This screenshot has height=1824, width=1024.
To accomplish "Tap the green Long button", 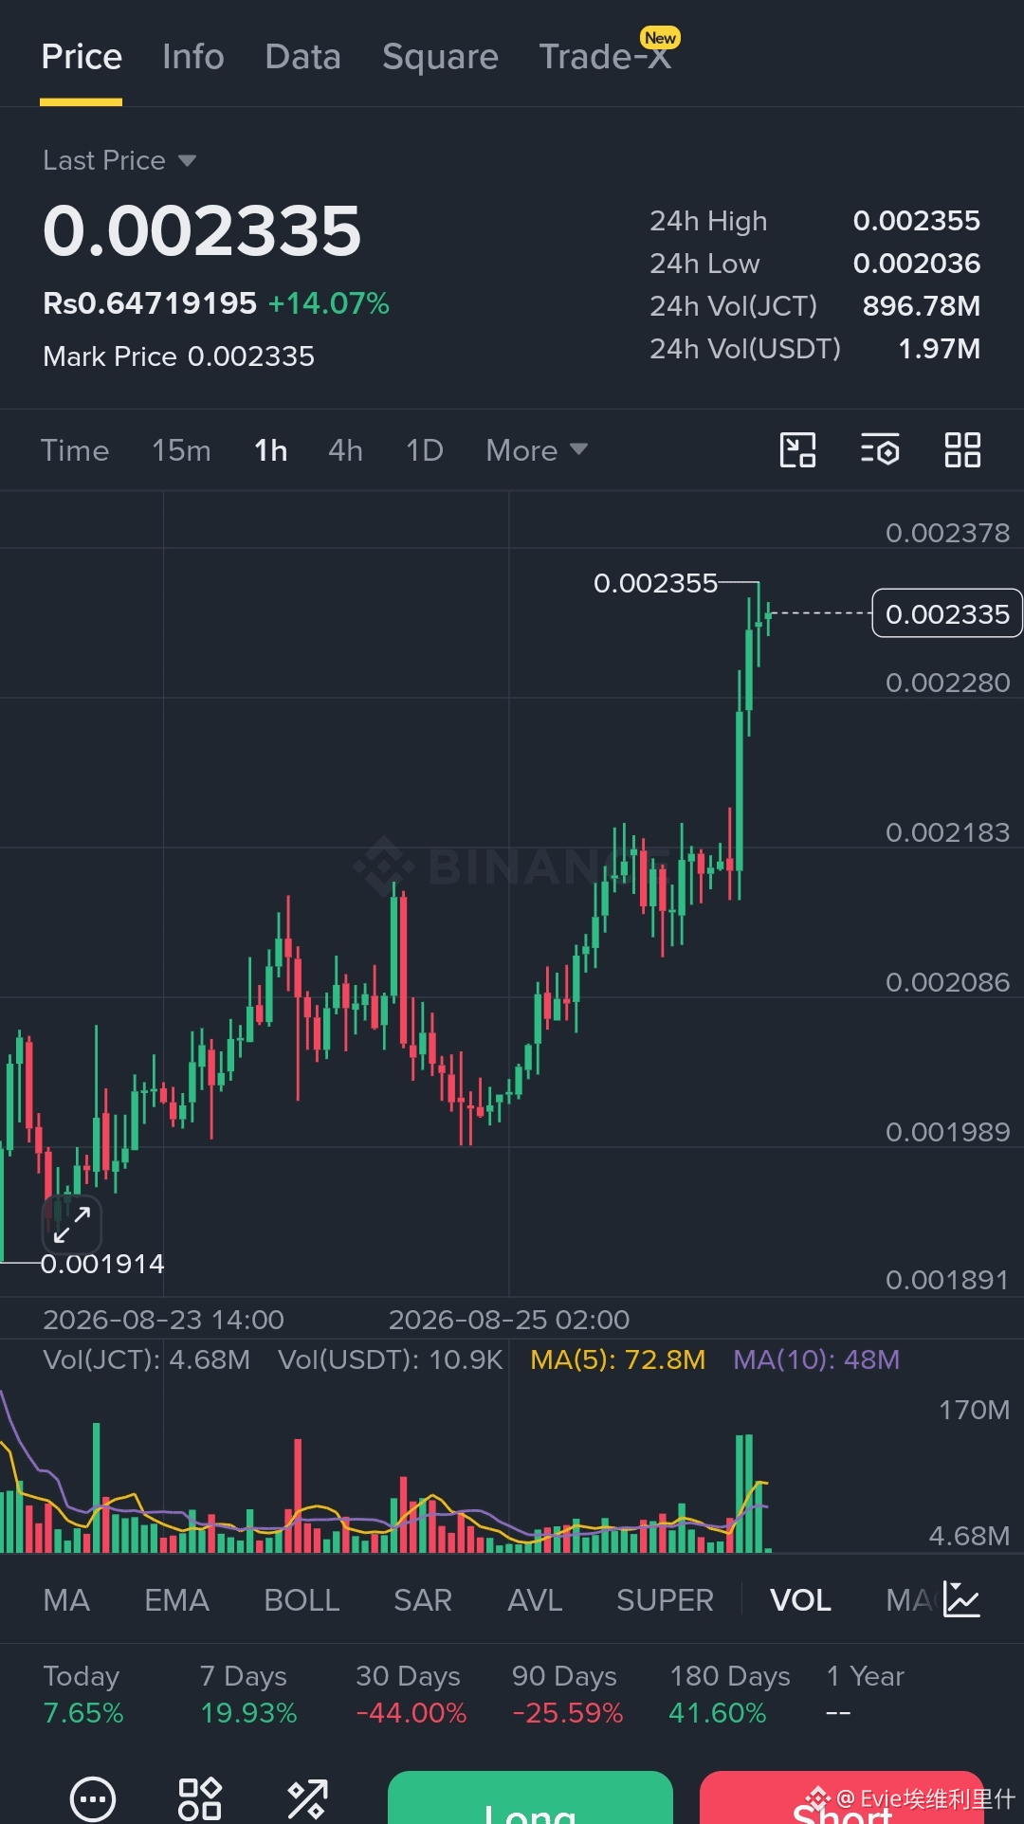I will pos(530,1797).
